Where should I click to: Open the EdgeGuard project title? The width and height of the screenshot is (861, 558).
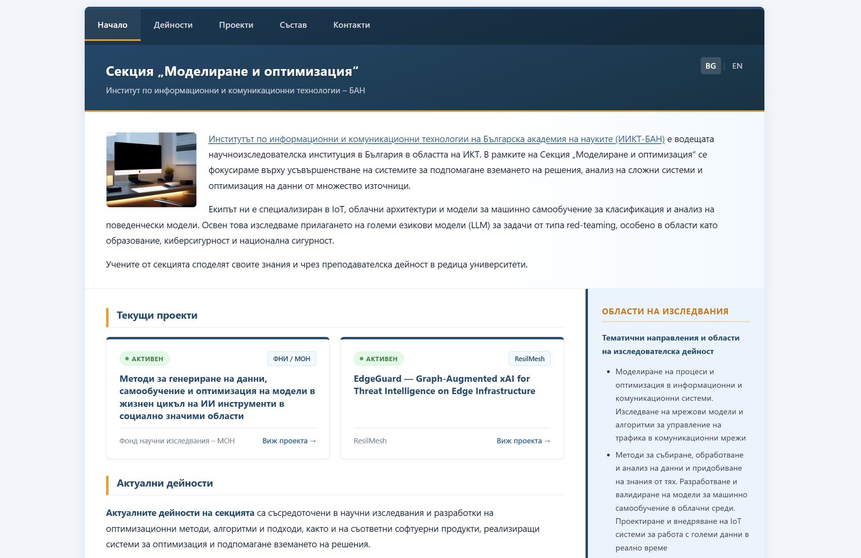coord(444,385)
